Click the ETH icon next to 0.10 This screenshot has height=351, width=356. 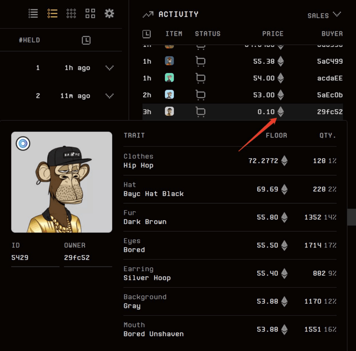tap(280, 112)
